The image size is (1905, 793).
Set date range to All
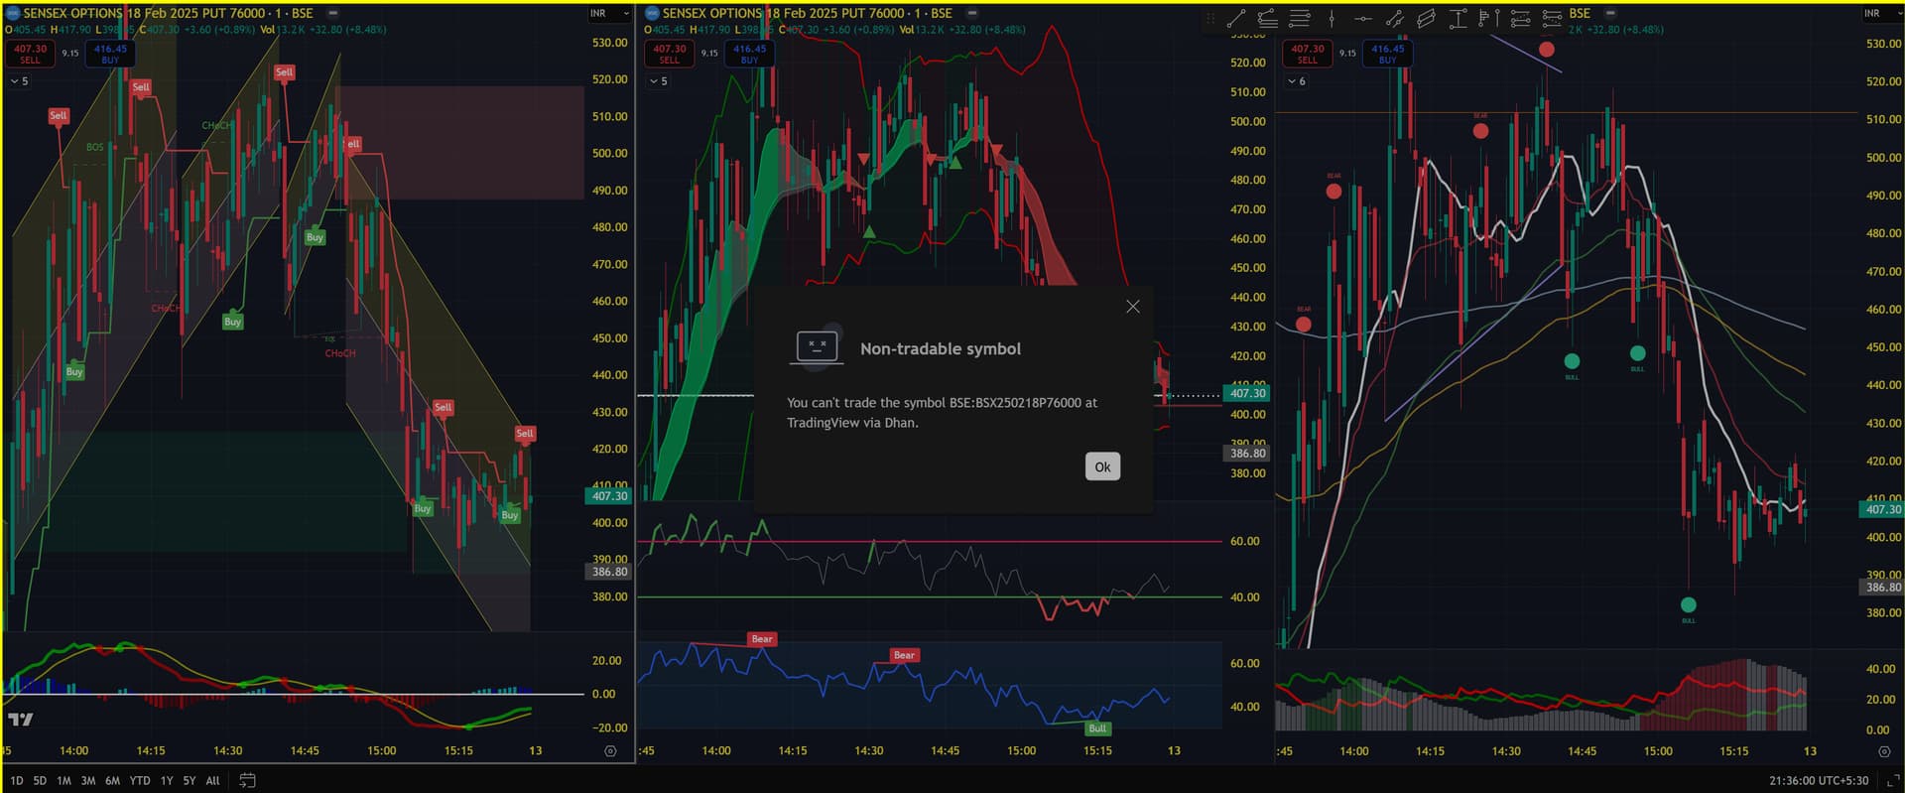coord(212,781)
